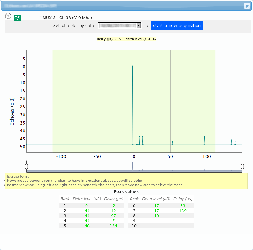Select the right viewport range handle

click(242, 166)
